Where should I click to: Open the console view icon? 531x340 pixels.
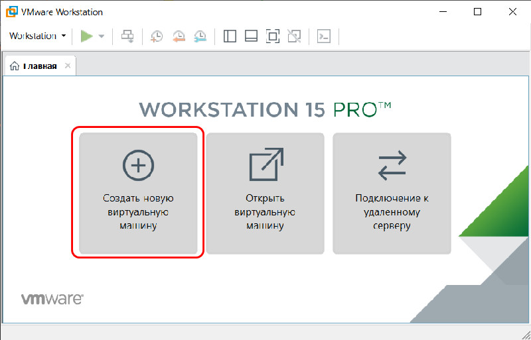click(x=324, y=36)
